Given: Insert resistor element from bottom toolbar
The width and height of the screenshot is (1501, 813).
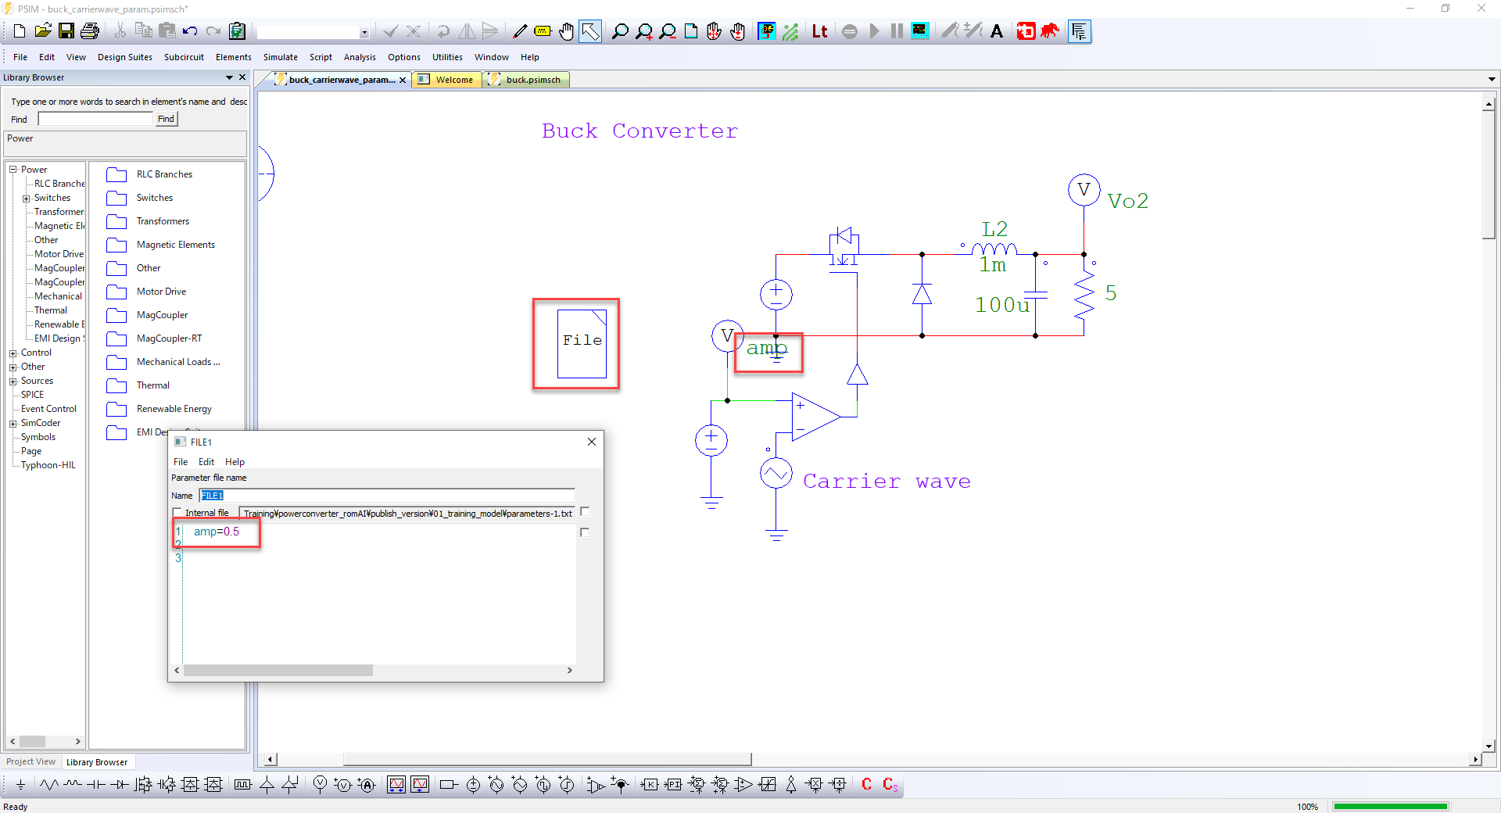Looking at the screenshot, I should [x=49, y=784].
